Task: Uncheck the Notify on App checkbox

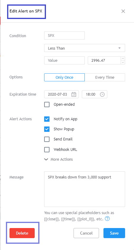Action: pos(47,119)
